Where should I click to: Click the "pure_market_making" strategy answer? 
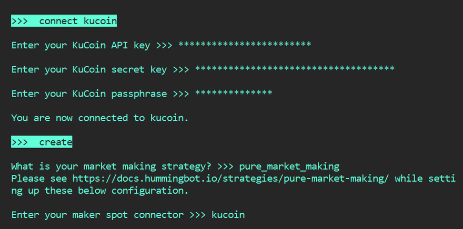point(289,166)
